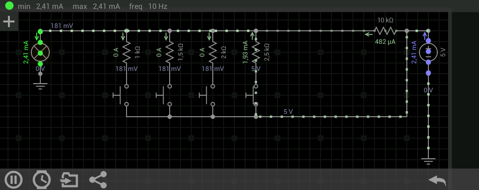Screen dimensions: 479x190
Task: Select the 1 kΩ resistor
Action: pos(126,52)
